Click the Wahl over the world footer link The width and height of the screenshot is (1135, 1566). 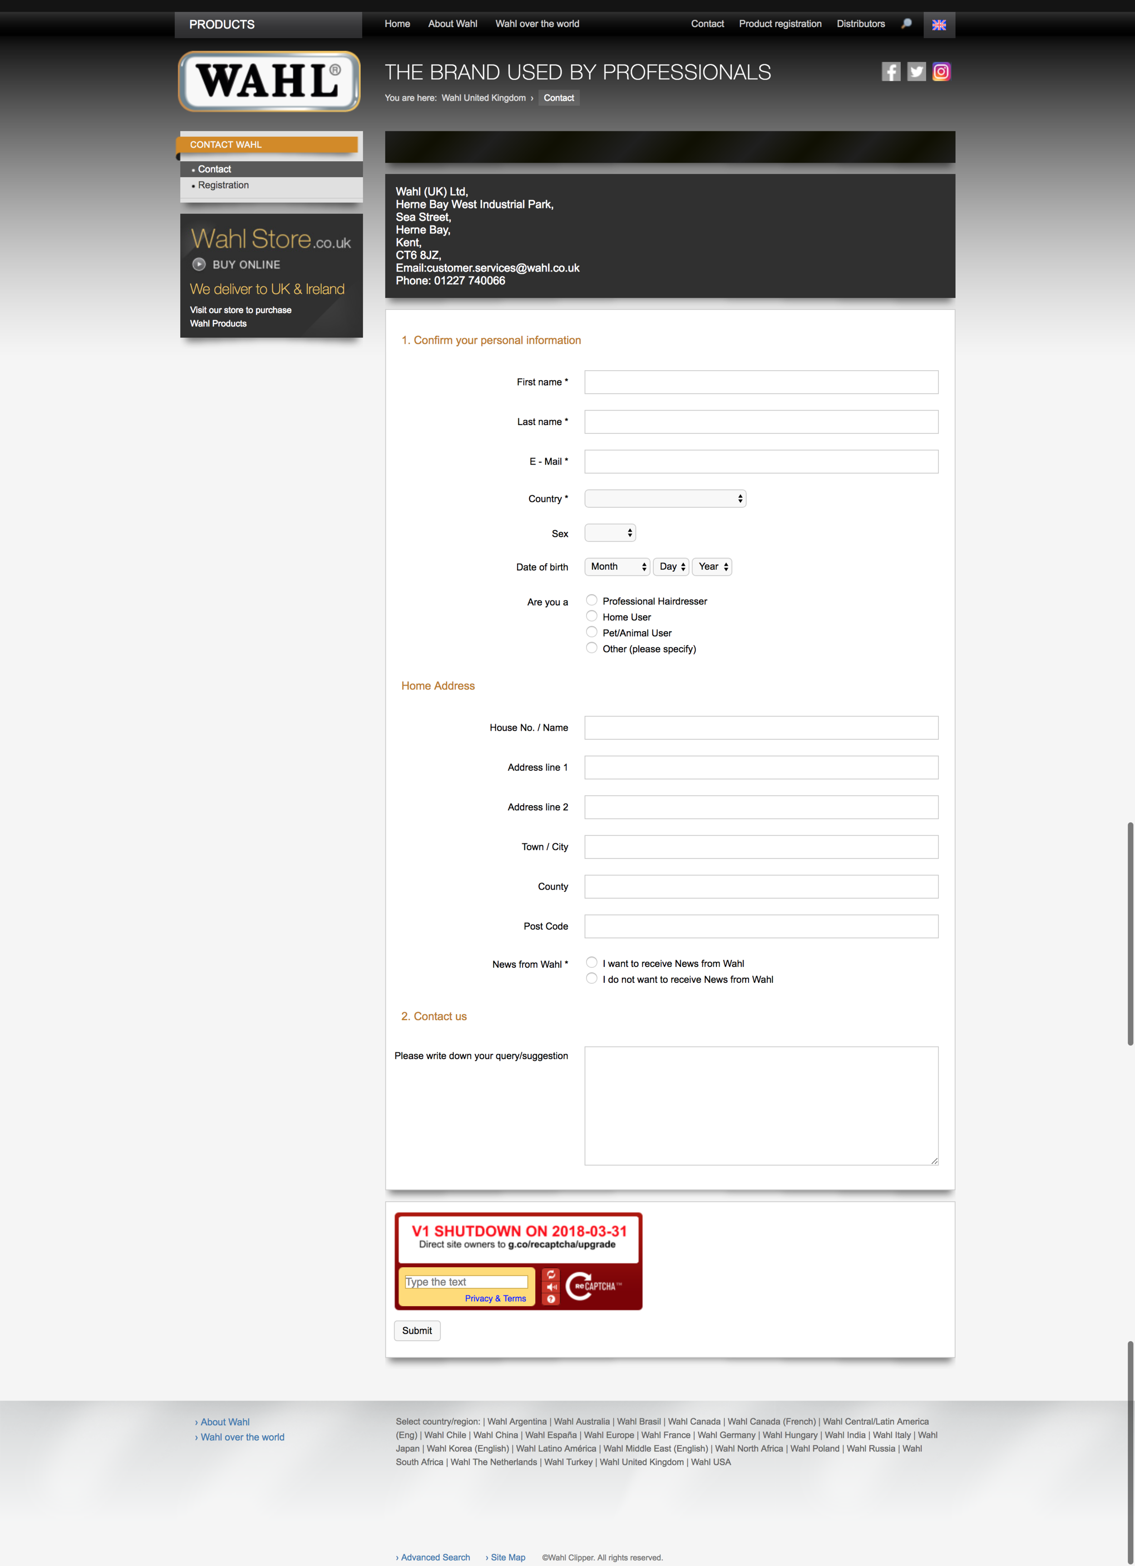tap(242, 1437)
